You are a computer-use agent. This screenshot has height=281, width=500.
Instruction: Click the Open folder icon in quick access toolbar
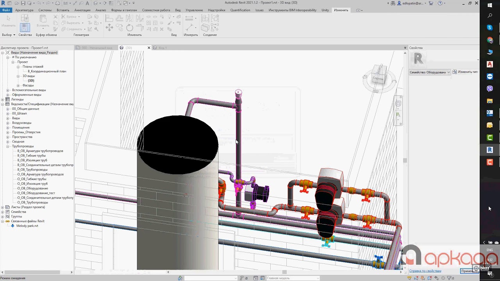point(17,3)
